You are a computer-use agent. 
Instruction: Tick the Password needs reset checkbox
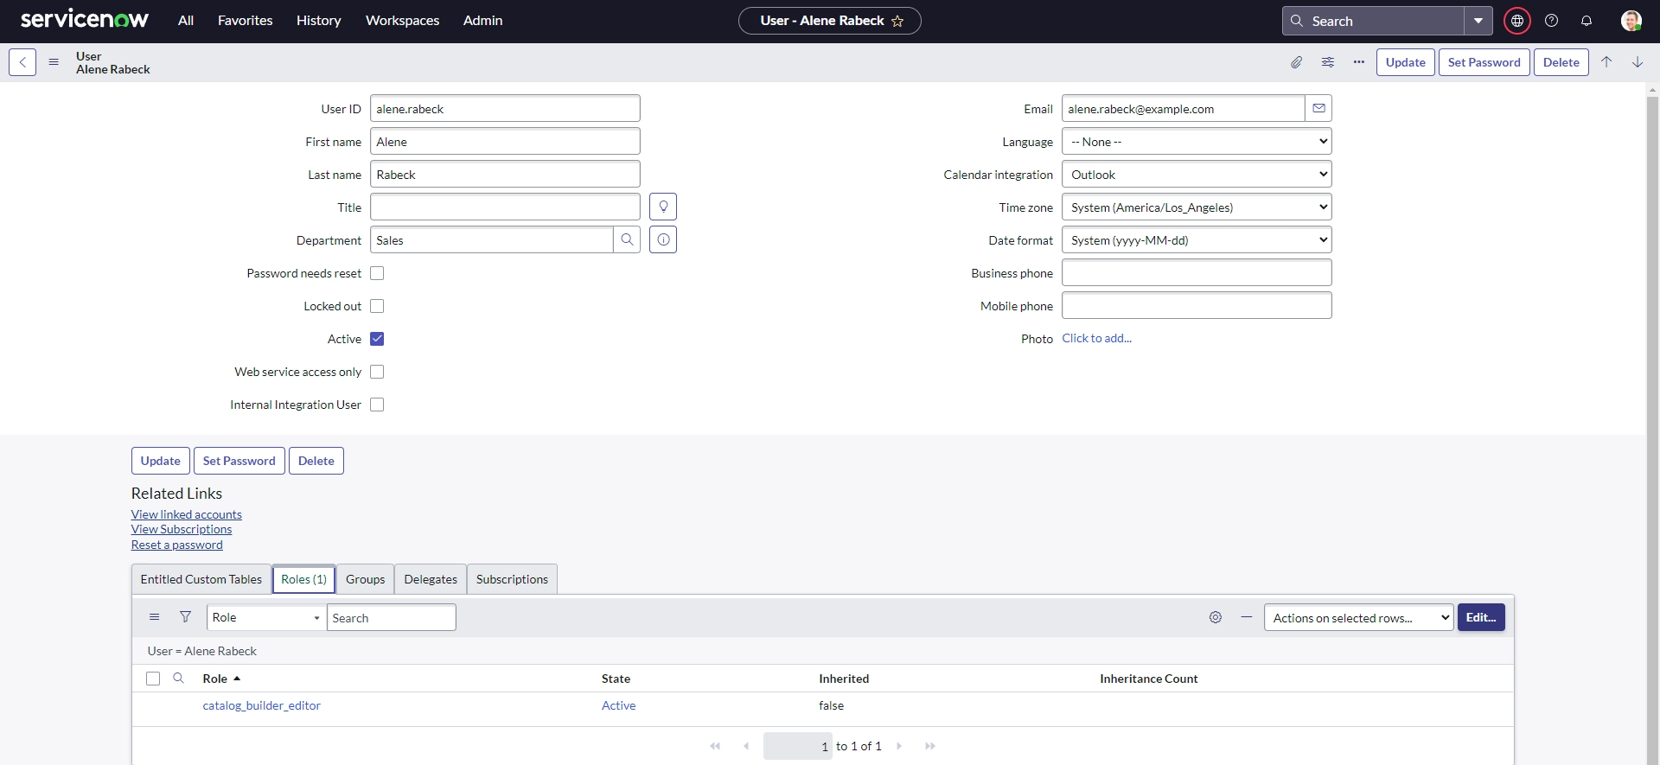(377, 273)
